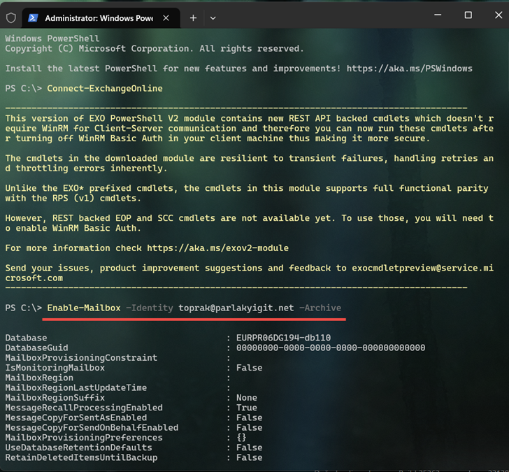Click toprak@parlakyigit.net in the command
Screen dimensions: 509x472
(236, 308)
